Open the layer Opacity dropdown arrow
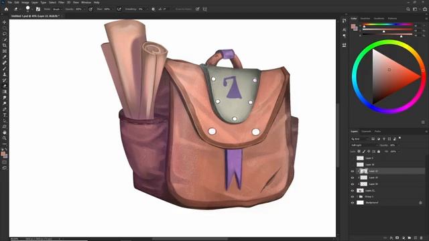429x241 pixels. pyautogui.click(x=398, y=145)
